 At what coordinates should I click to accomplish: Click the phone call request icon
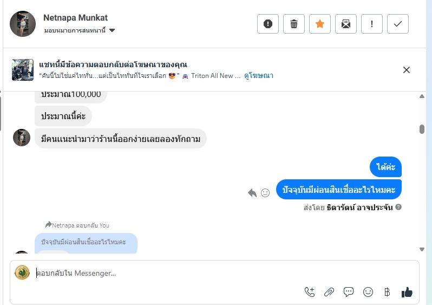[x=310, y=292]
